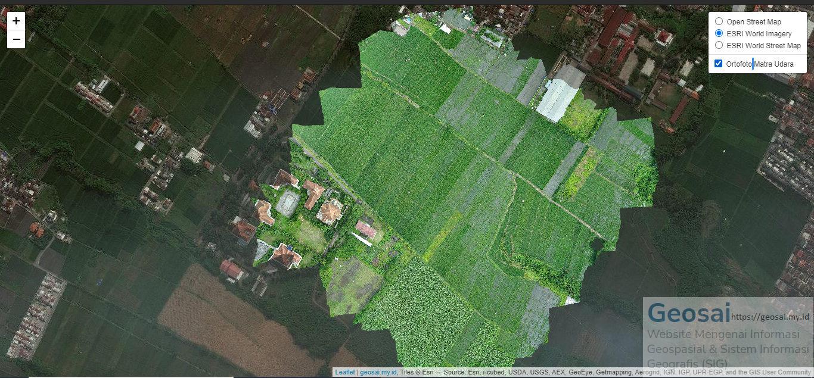Switch to ESRI World Street Map
This screenshot has width=814, height=378.
point(719,45)
